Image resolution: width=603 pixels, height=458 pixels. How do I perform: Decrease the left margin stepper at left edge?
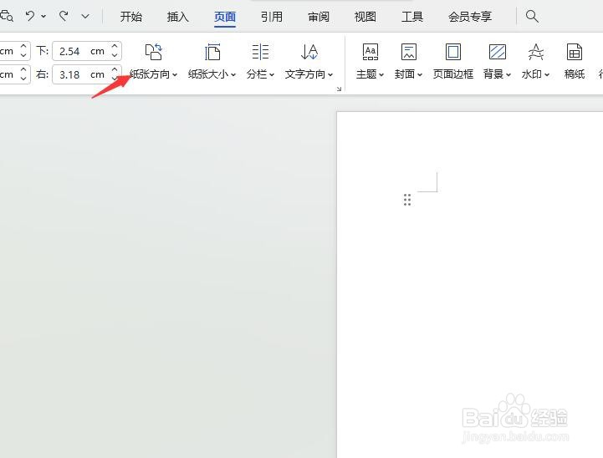[x=23, y=79]
